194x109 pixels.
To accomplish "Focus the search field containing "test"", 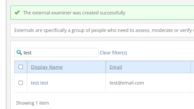I will pos(56,53).
